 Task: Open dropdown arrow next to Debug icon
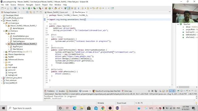26,8
